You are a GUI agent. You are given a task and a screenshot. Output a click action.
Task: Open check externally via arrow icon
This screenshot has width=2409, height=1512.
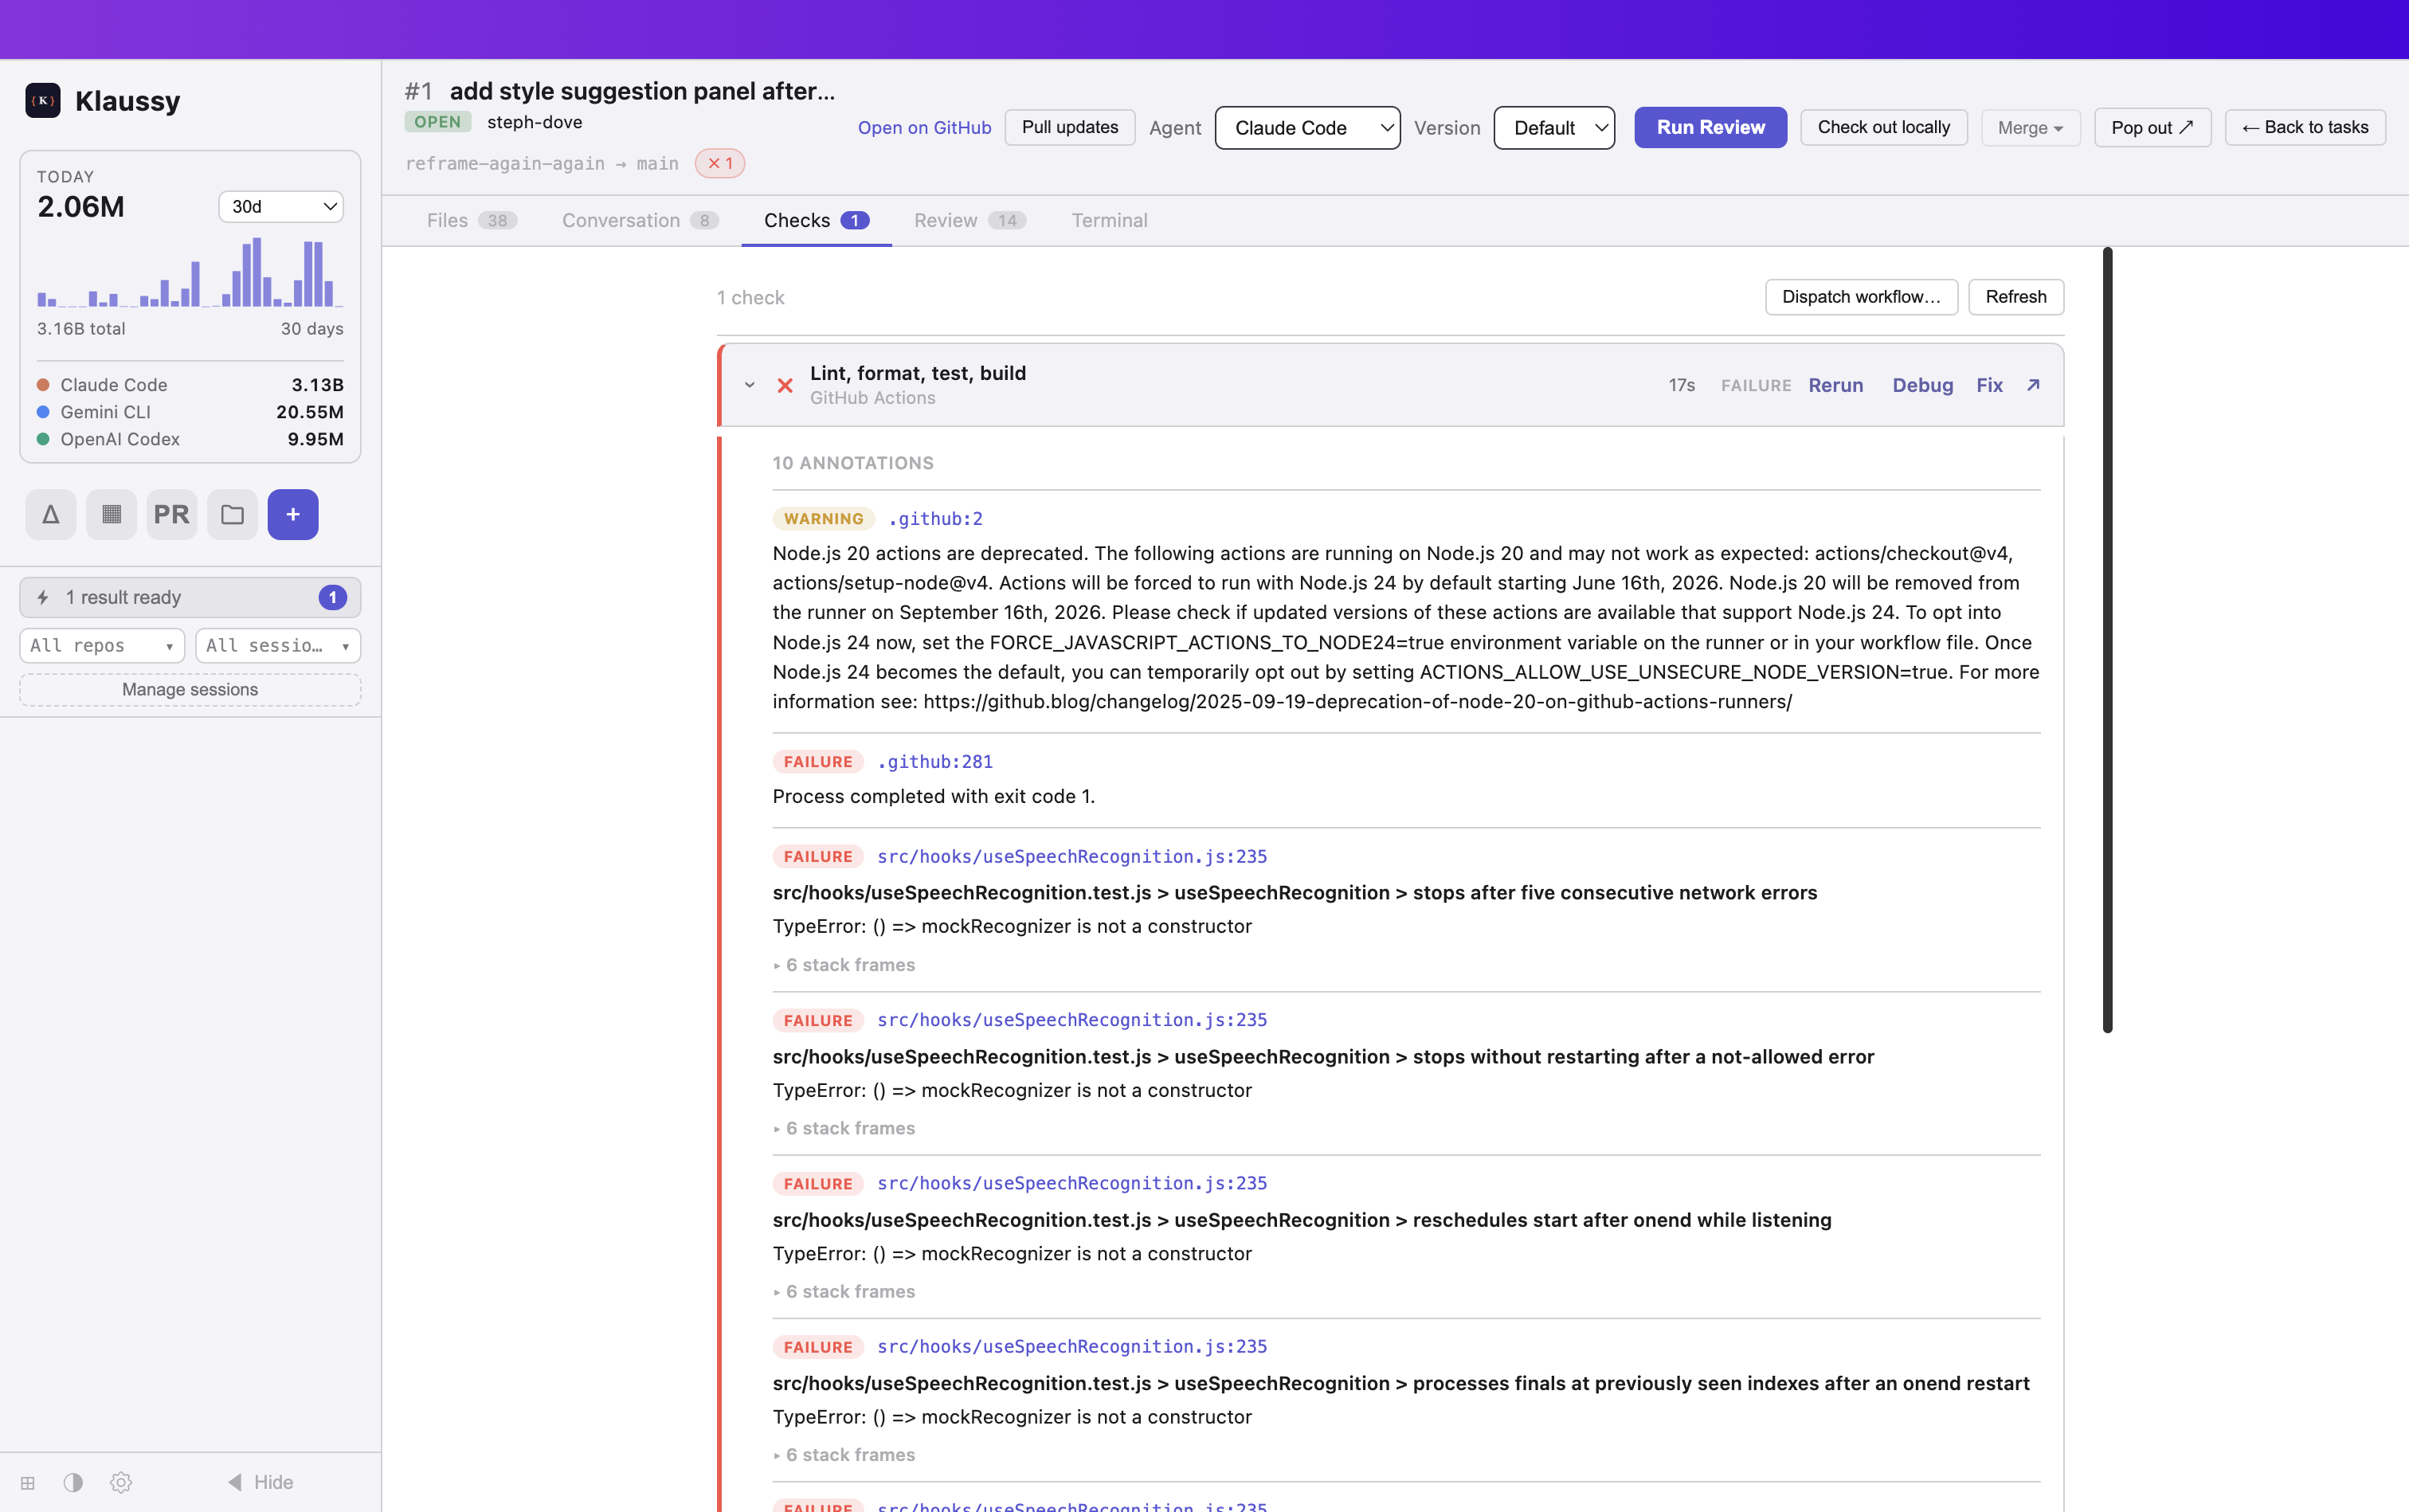click(2033, 385)
